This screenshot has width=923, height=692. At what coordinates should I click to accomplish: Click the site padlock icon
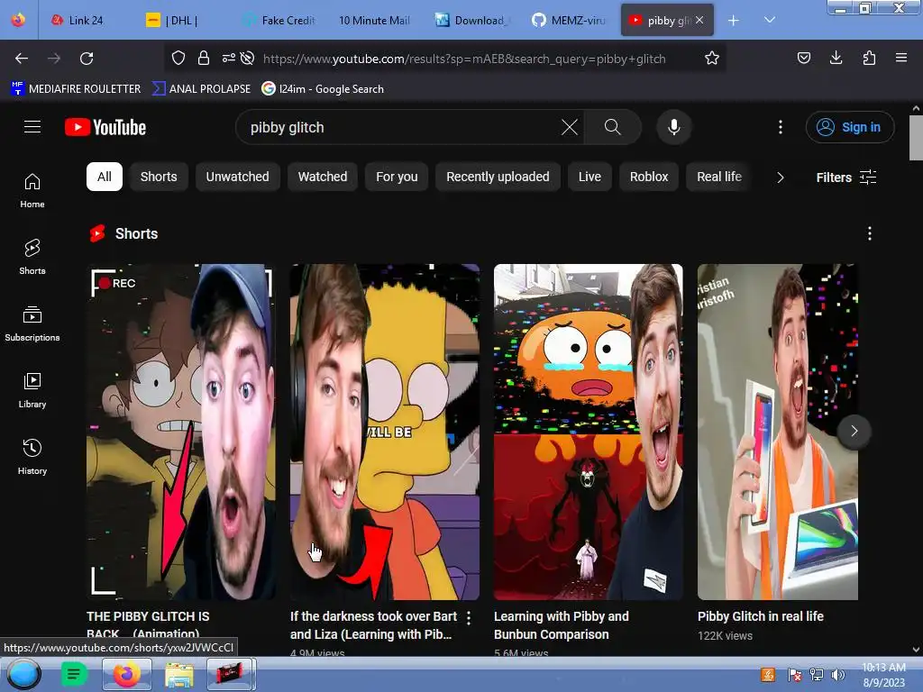click(204, 58)
